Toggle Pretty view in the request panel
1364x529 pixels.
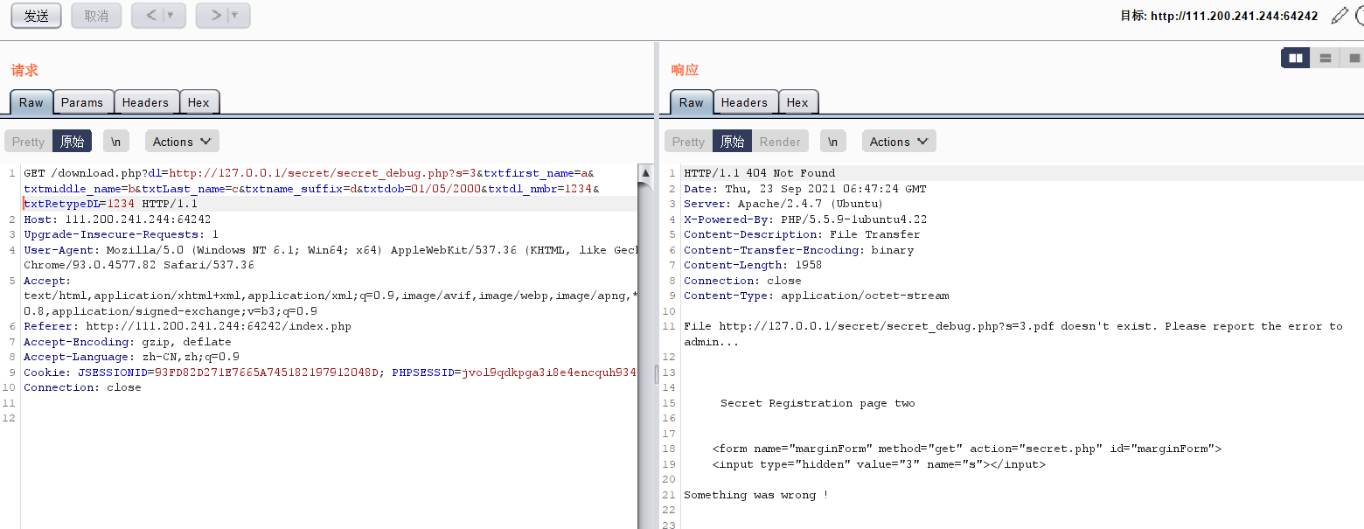pyautogui.click(x=28, y=142)
